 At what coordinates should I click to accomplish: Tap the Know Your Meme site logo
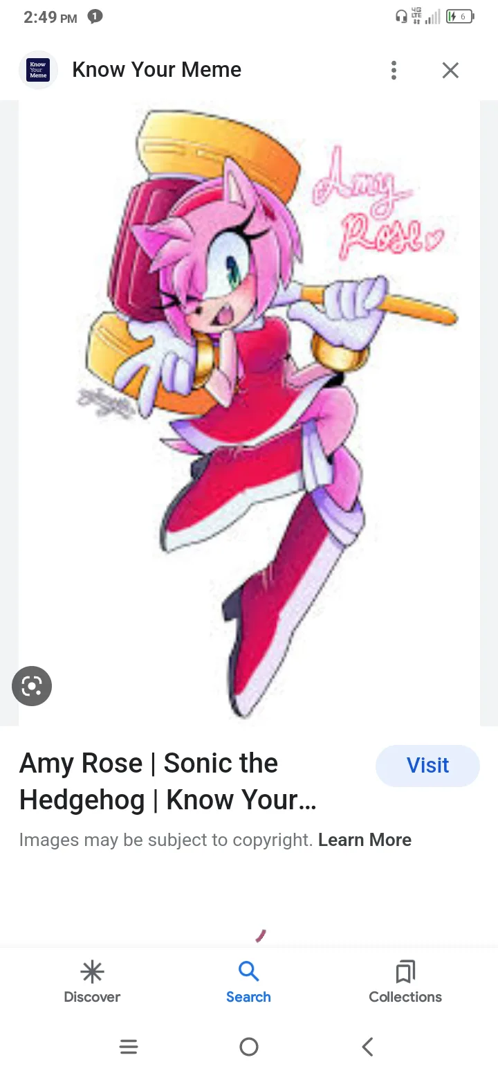pos(38,70)
